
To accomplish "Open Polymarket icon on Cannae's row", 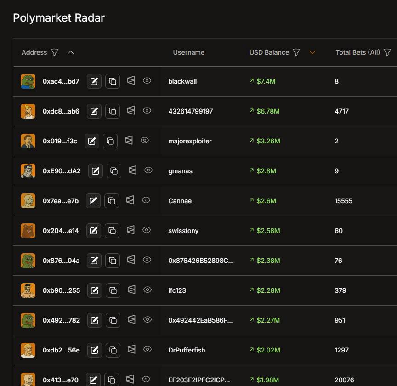I will point(130,200).
